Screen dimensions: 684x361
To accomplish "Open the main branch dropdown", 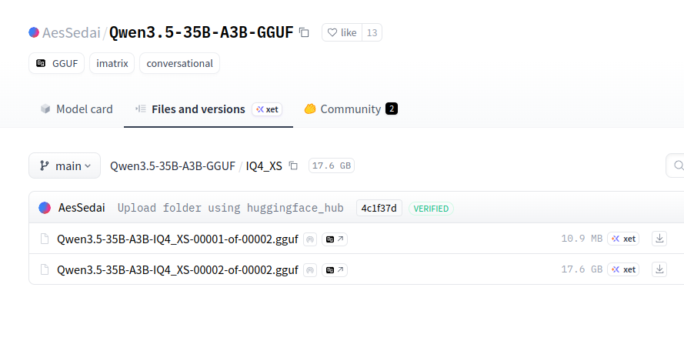I will pyautogui.click(x=65, y=165).
